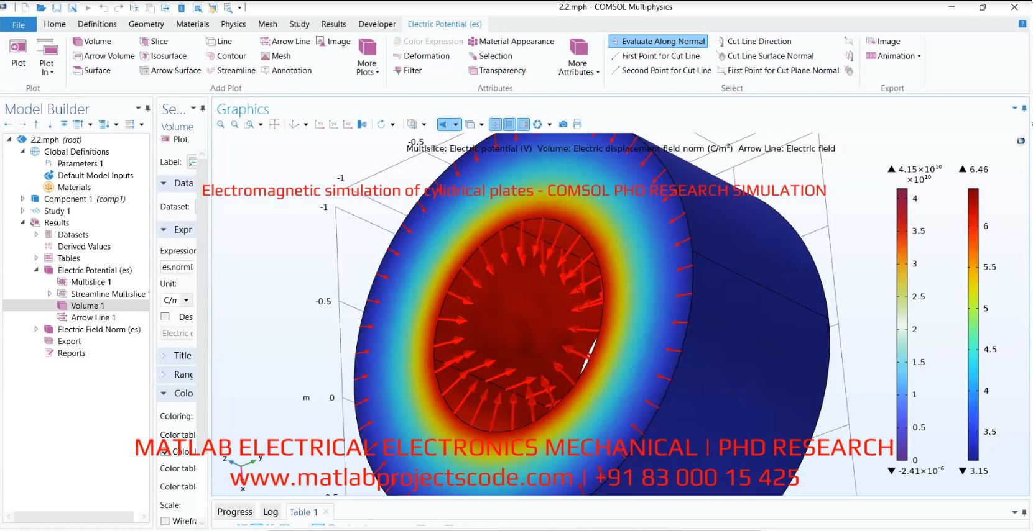Switch to YZ view in Graphics toolbar
1033x531 pixels.
pos(333,124)
